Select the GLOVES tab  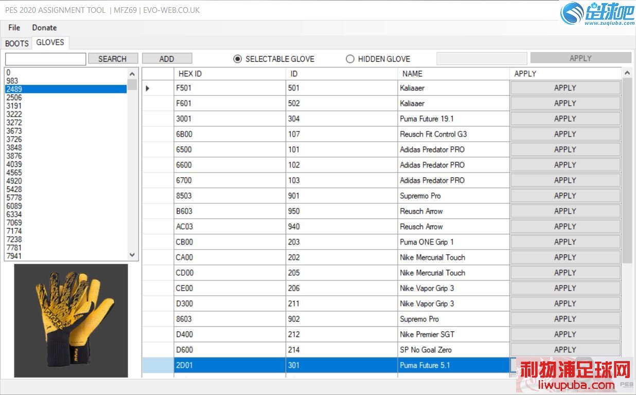click(x=50, y=43)
